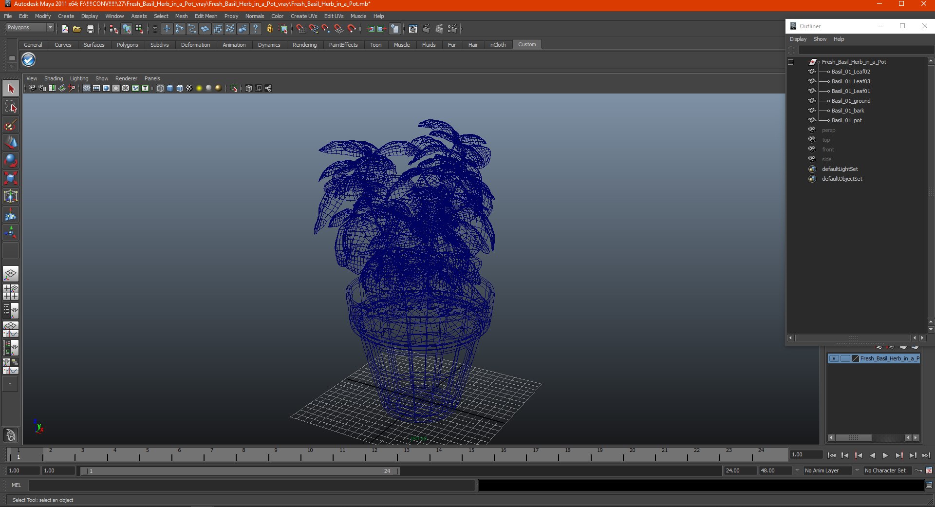Image resolution: width=935 pixels, height=507 pixels.
Task: Open the Create UVs menu
Action: coord(304,16)
